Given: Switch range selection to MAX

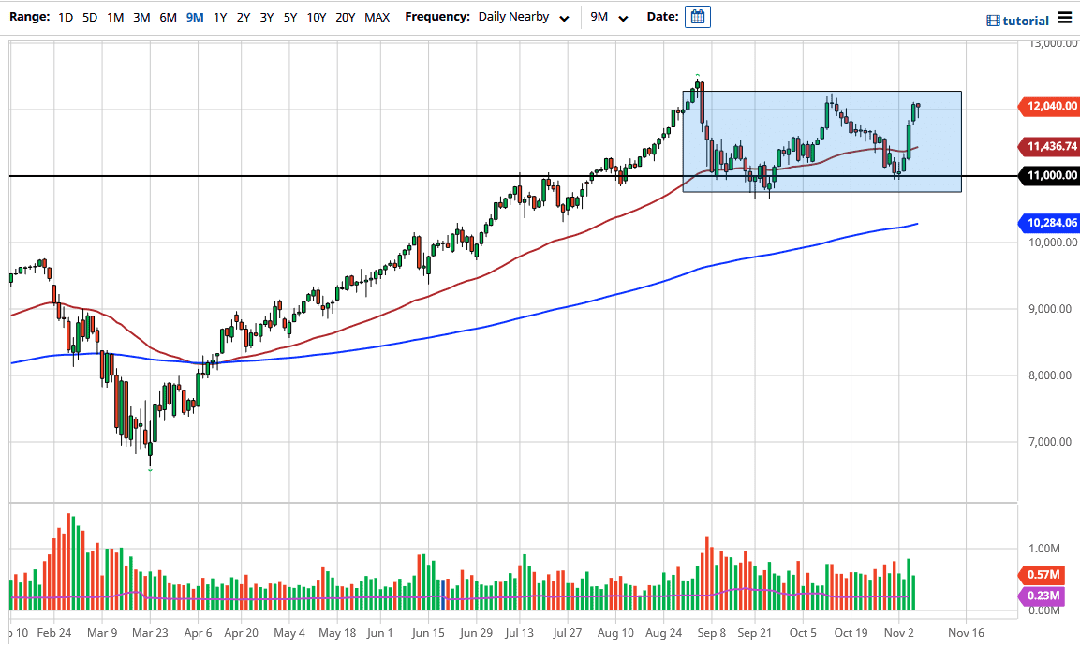Looking at the screenshot, I should click(377, 17).
